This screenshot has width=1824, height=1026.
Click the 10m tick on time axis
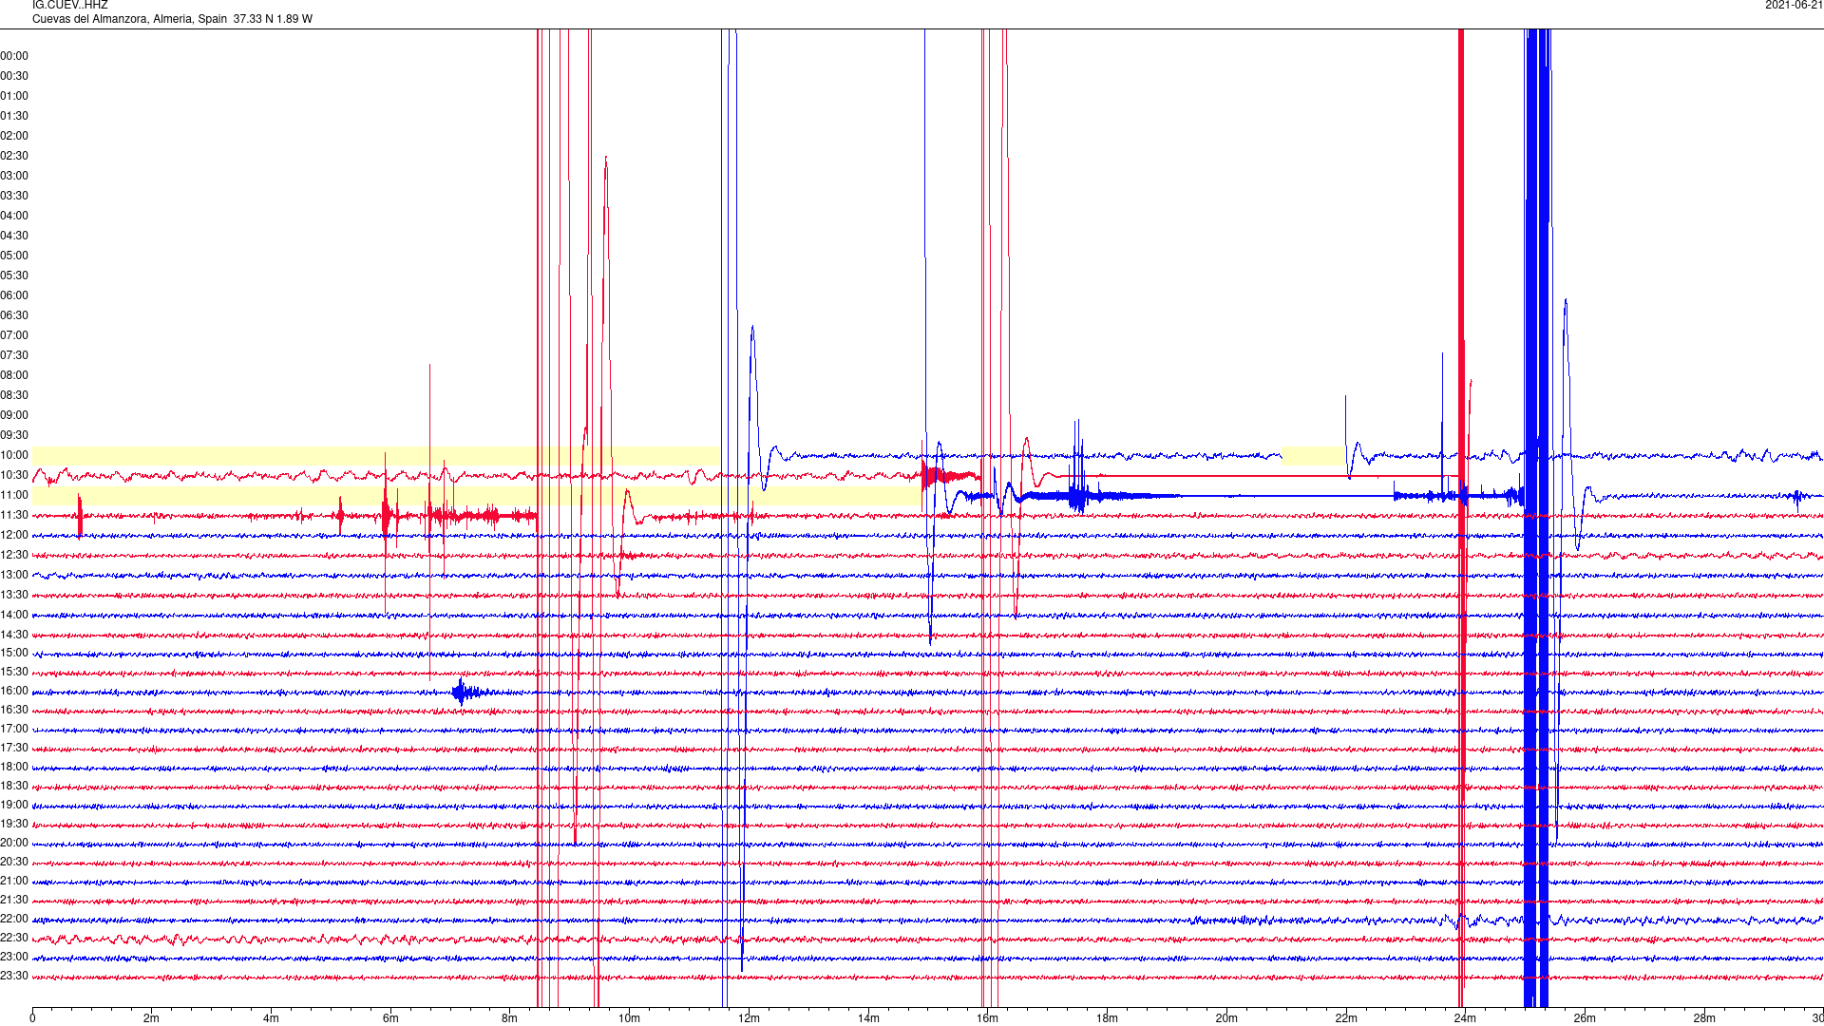click(x=630, y=1018)
